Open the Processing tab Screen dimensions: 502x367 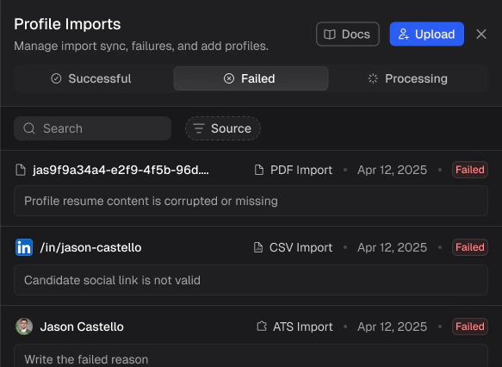click(408, 78)
